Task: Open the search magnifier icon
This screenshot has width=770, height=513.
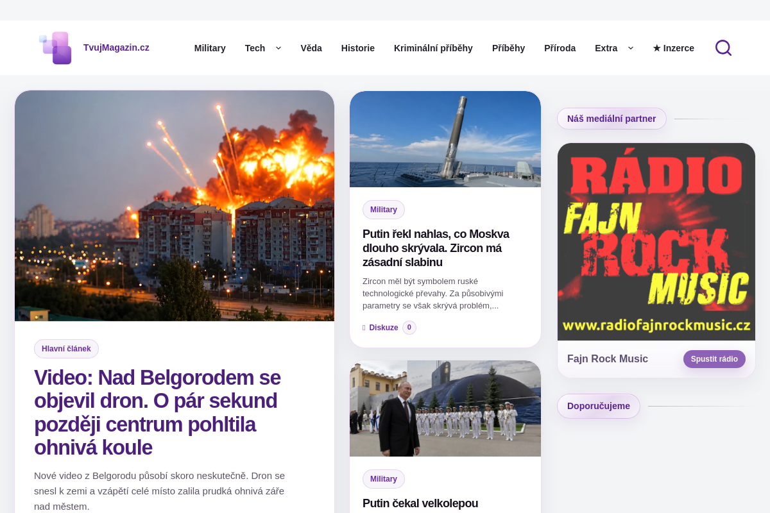Action: [x=723, y=48]
